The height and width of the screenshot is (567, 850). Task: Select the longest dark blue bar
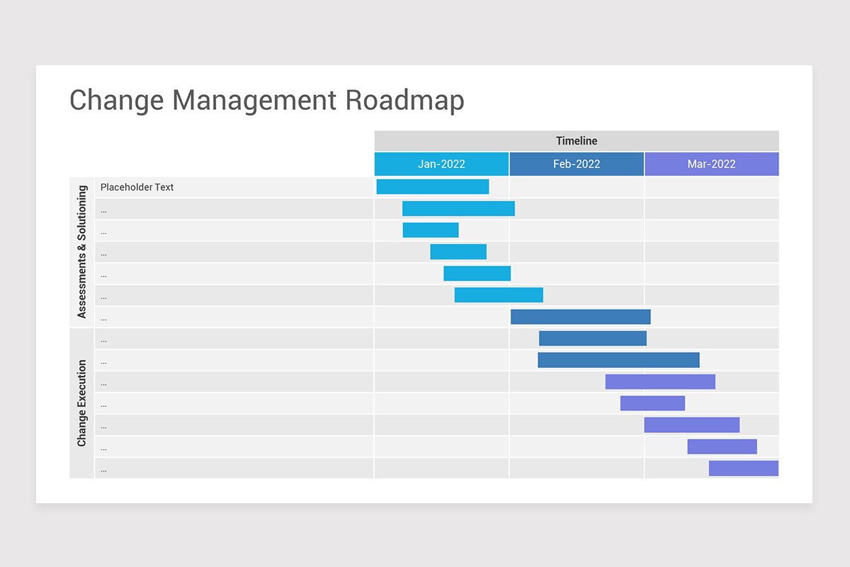pyautogui.click(x=618, y=360)
